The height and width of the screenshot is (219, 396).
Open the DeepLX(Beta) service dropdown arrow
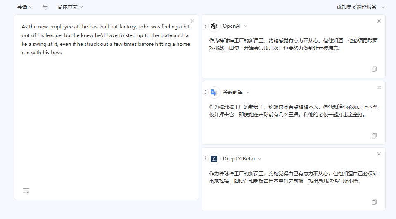(x=260, y=159)
